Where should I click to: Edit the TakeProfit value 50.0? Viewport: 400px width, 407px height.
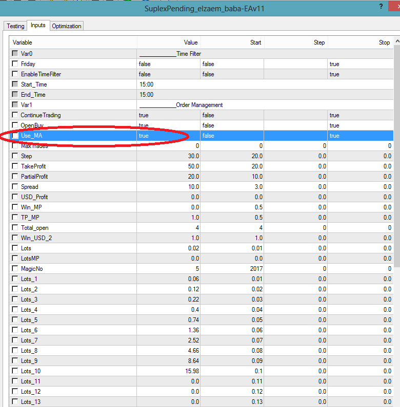[x=168, y=166]
